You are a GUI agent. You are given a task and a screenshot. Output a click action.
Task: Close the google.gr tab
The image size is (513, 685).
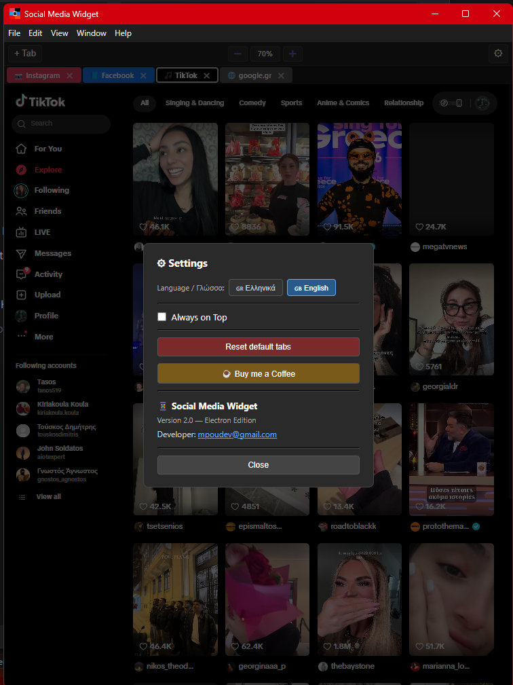(281, 75)
